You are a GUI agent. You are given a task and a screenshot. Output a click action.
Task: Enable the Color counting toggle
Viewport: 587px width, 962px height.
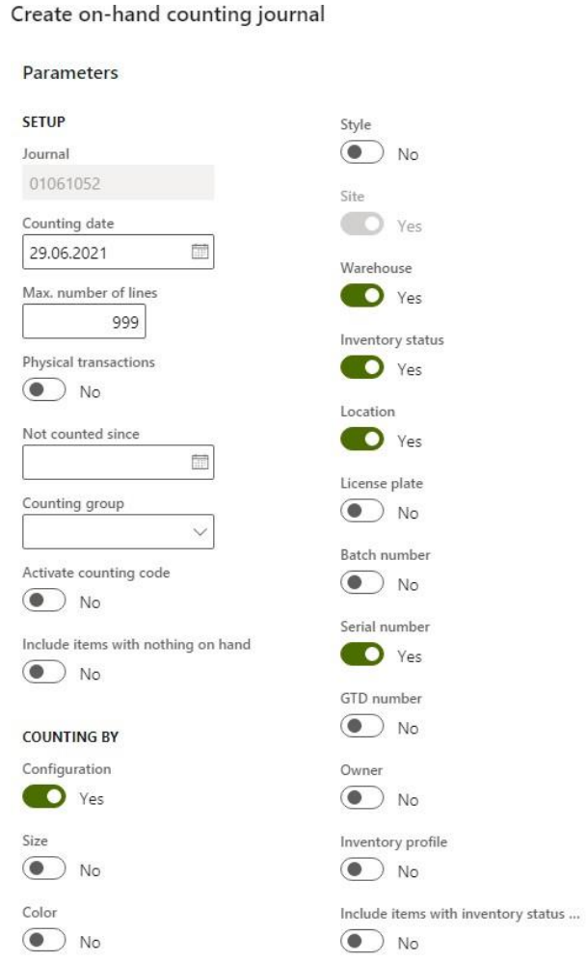[x=43, y=941]
